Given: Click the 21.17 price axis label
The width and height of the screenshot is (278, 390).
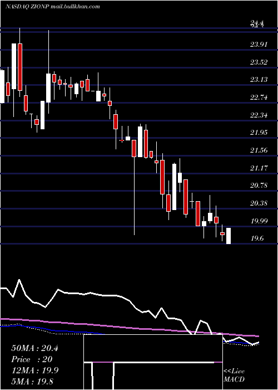Looking at the screenshot, I should tap(259, 168).
